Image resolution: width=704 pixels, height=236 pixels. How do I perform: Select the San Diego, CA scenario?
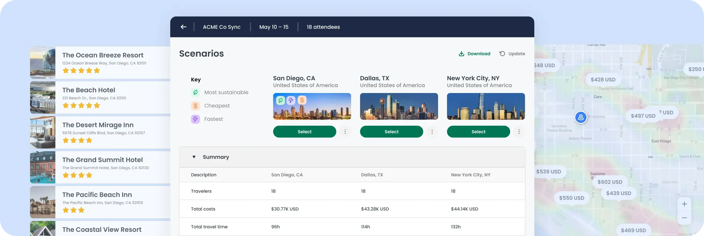(304, 132)
